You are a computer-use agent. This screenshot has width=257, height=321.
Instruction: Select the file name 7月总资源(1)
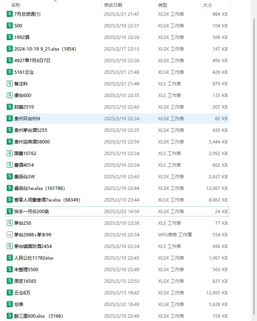[x=27, y=14]
